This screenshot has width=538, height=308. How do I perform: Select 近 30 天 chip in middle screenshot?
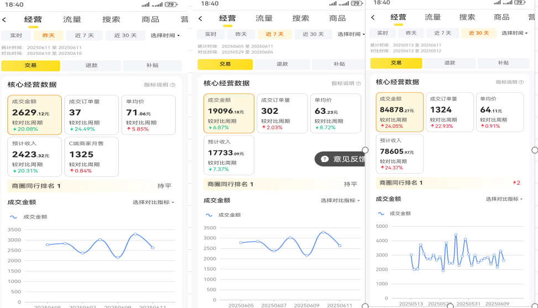click(x=313, y=34)
